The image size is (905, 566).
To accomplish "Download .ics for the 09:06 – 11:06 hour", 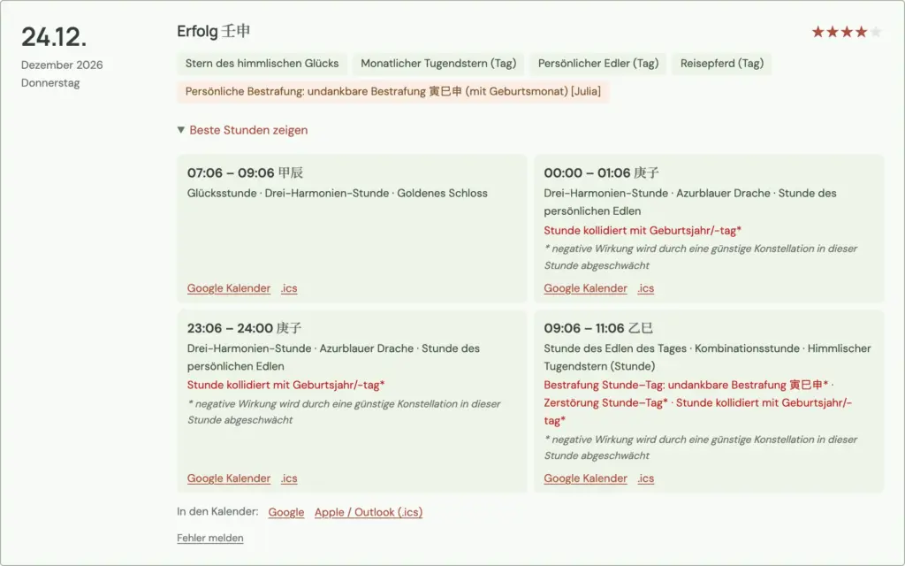I will [x=646, y=478].
